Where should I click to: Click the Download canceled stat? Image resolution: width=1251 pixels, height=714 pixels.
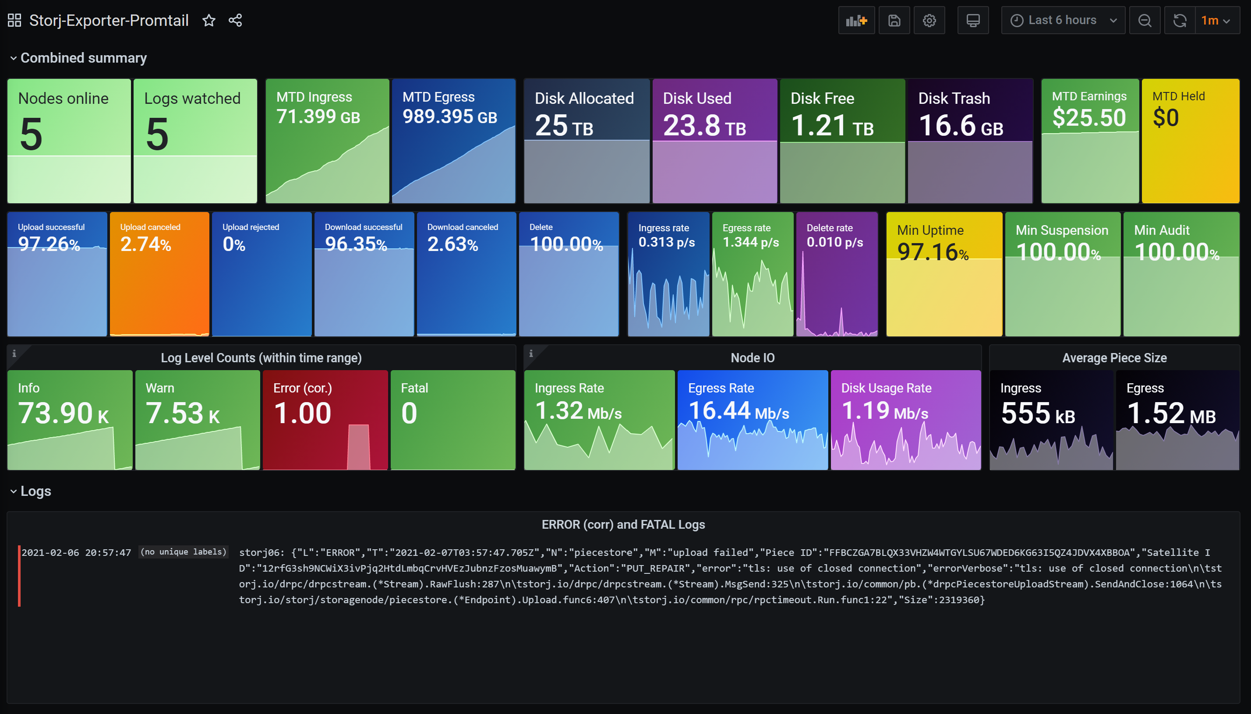466,274
